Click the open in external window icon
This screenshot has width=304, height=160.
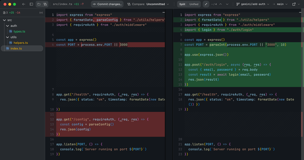(294, 4)
